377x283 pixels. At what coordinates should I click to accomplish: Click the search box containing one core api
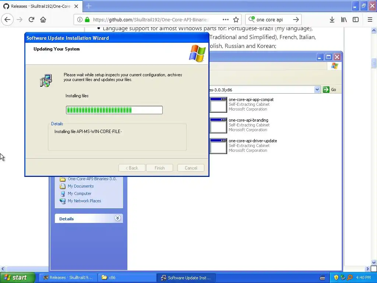[274, 20]
